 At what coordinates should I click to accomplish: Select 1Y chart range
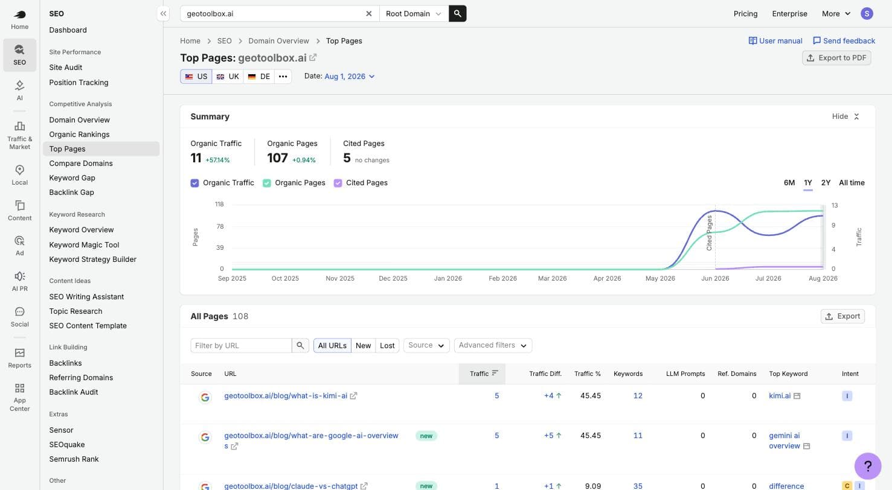[x=807, y=182]
